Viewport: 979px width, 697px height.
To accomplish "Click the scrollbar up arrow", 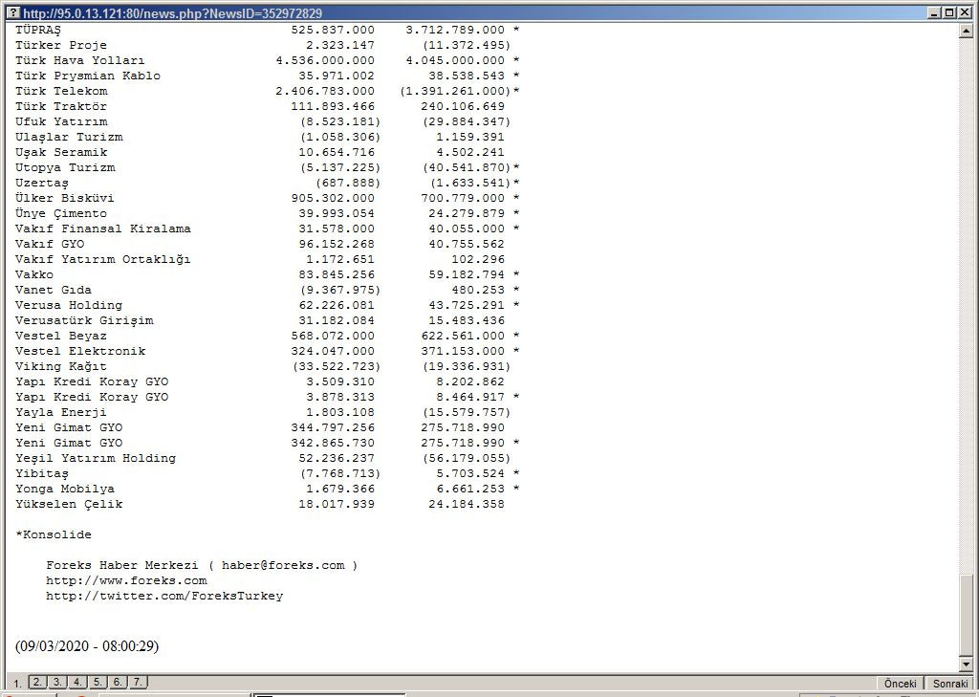I will click(x=966, y=30).
